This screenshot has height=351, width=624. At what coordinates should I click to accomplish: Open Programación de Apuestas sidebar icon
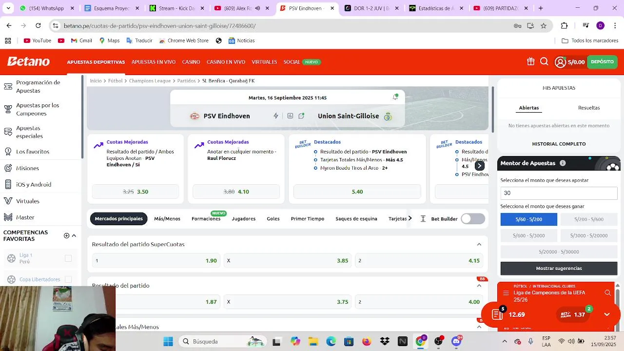[8, 86]
